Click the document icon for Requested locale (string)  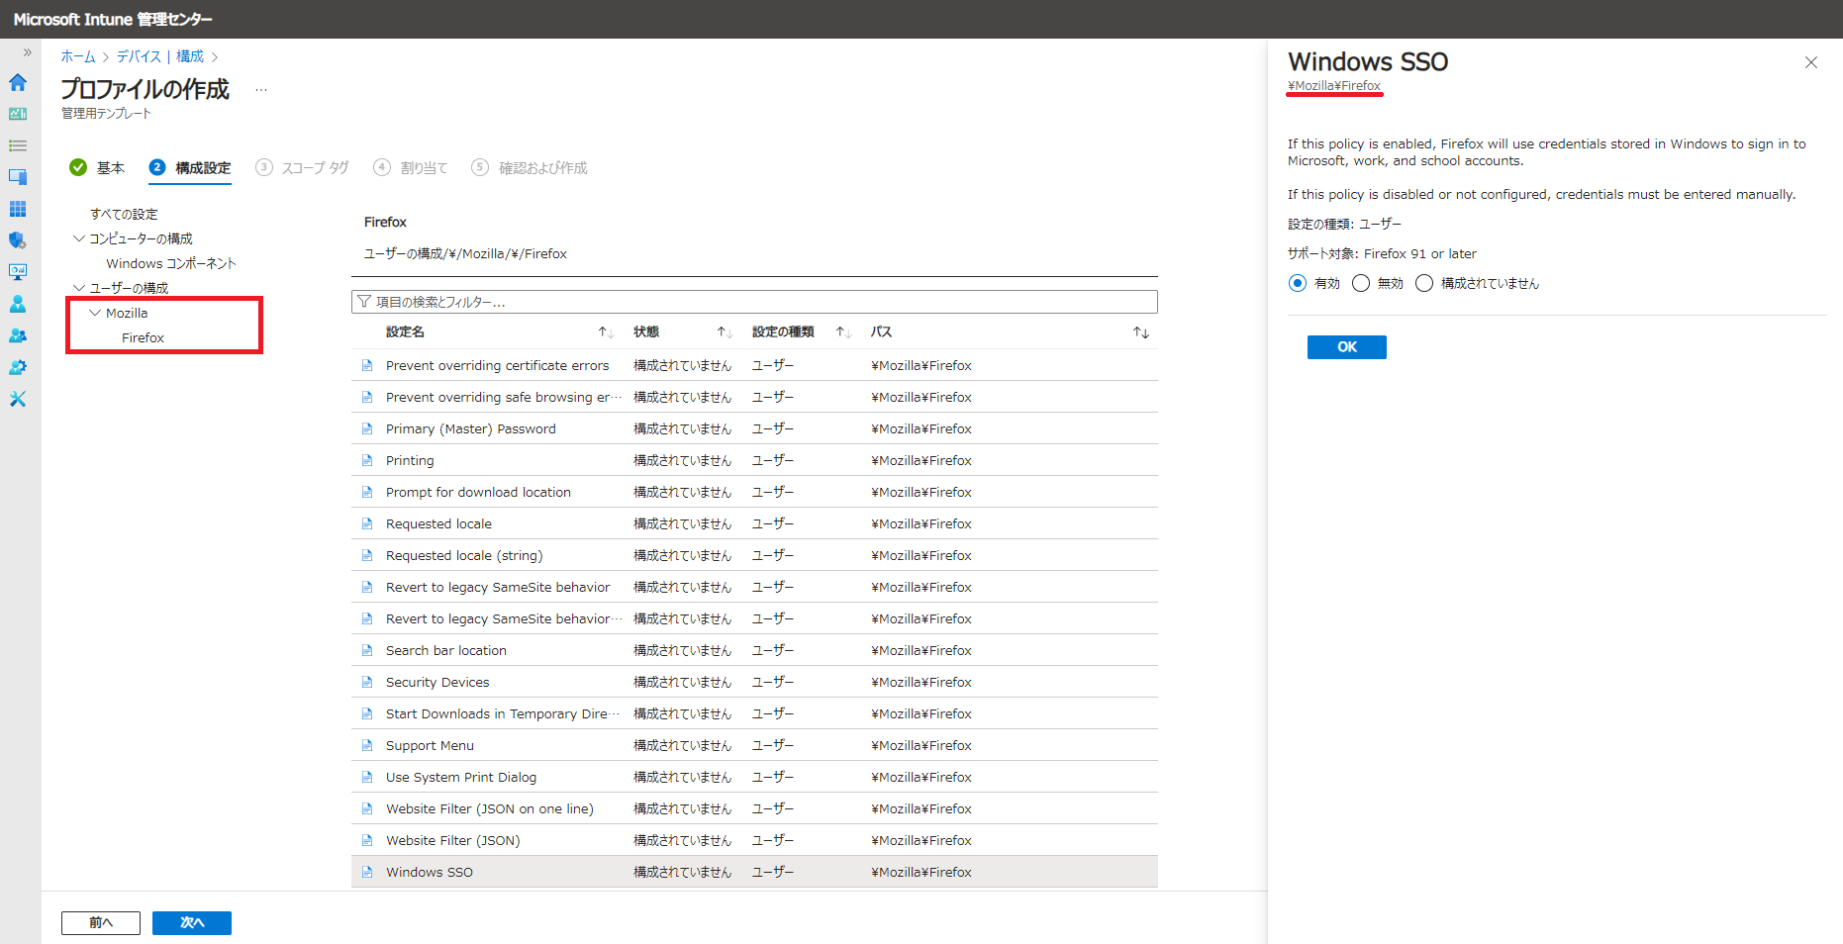[367, 555]
